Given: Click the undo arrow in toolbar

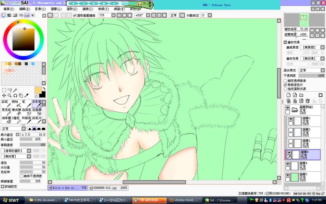Looking at the screenshot, I should click(x=50, y=15).
